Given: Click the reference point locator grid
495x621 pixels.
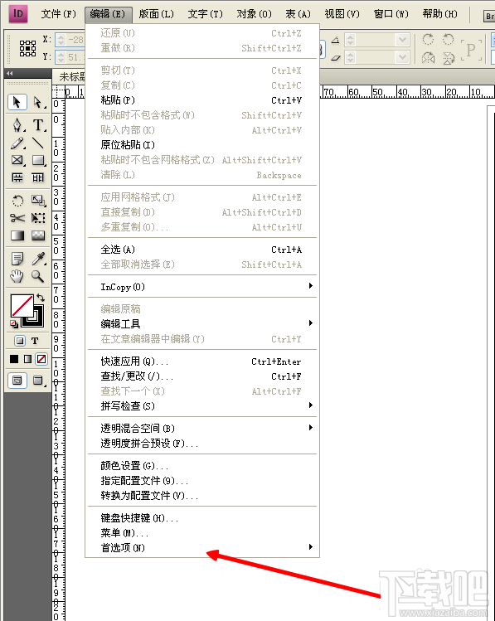Looking at the screenshot, I should pyautogui.click(x=27, y=48).
